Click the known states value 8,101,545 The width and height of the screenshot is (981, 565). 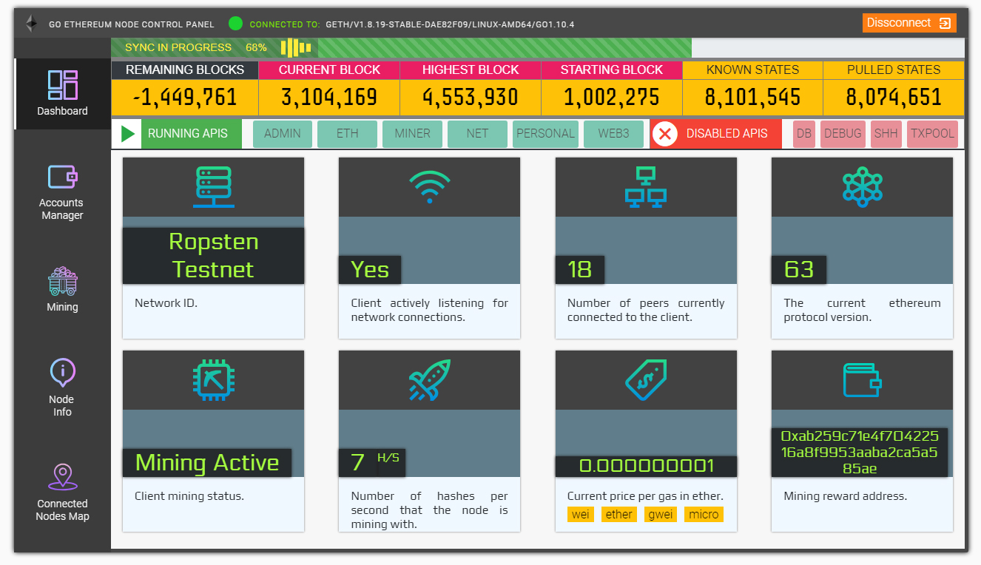pos(753,97)
